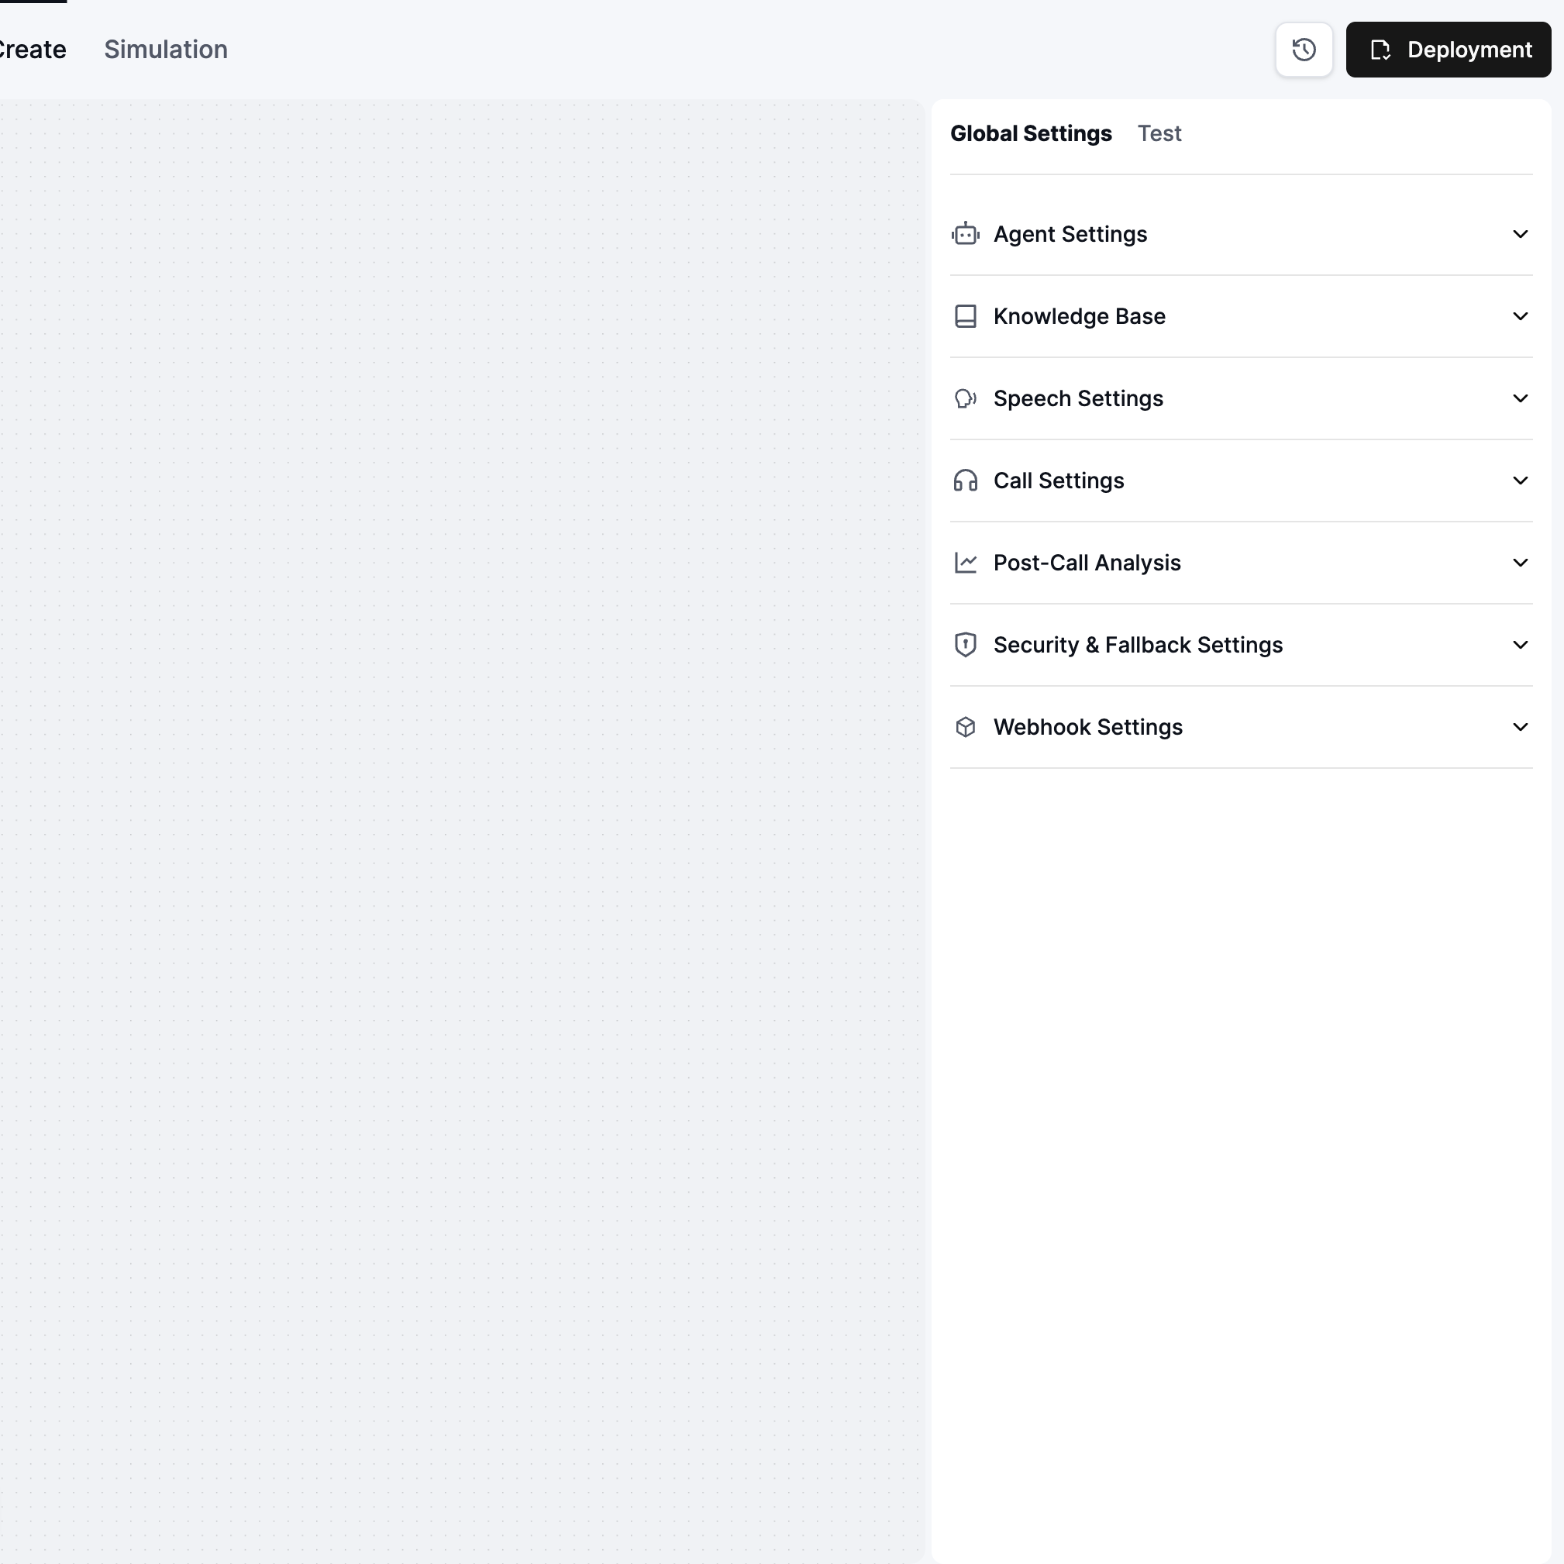
Task: Click the empty dotted canvas area
Action: click(x=461, y=810)
